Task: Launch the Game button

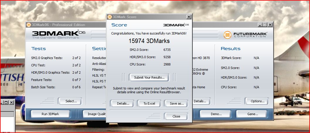Action: tap(252, 114)
